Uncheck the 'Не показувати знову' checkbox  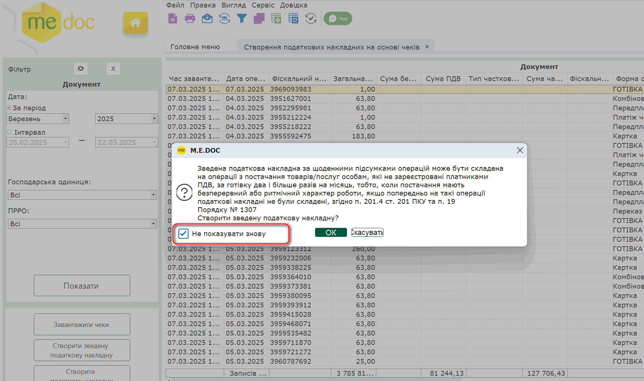183,233
